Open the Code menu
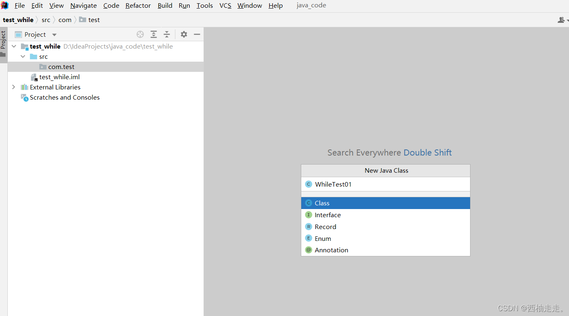The width and height of the screenshot is (569, 316). (111, 5)
